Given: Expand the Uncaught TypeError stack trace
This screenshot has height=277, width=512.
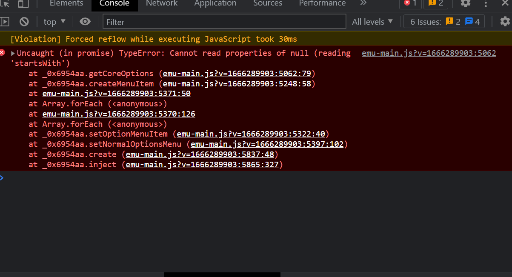Looking at the screenshot, I should [12, 53].
